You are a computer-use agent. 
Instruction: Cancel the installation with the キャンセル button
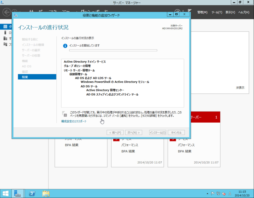pyautogui.click(x=176, y=133)
